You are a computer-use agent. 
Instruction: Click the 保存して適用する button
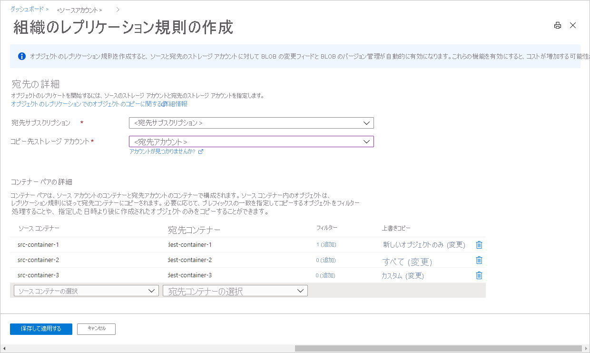[41, 329]
